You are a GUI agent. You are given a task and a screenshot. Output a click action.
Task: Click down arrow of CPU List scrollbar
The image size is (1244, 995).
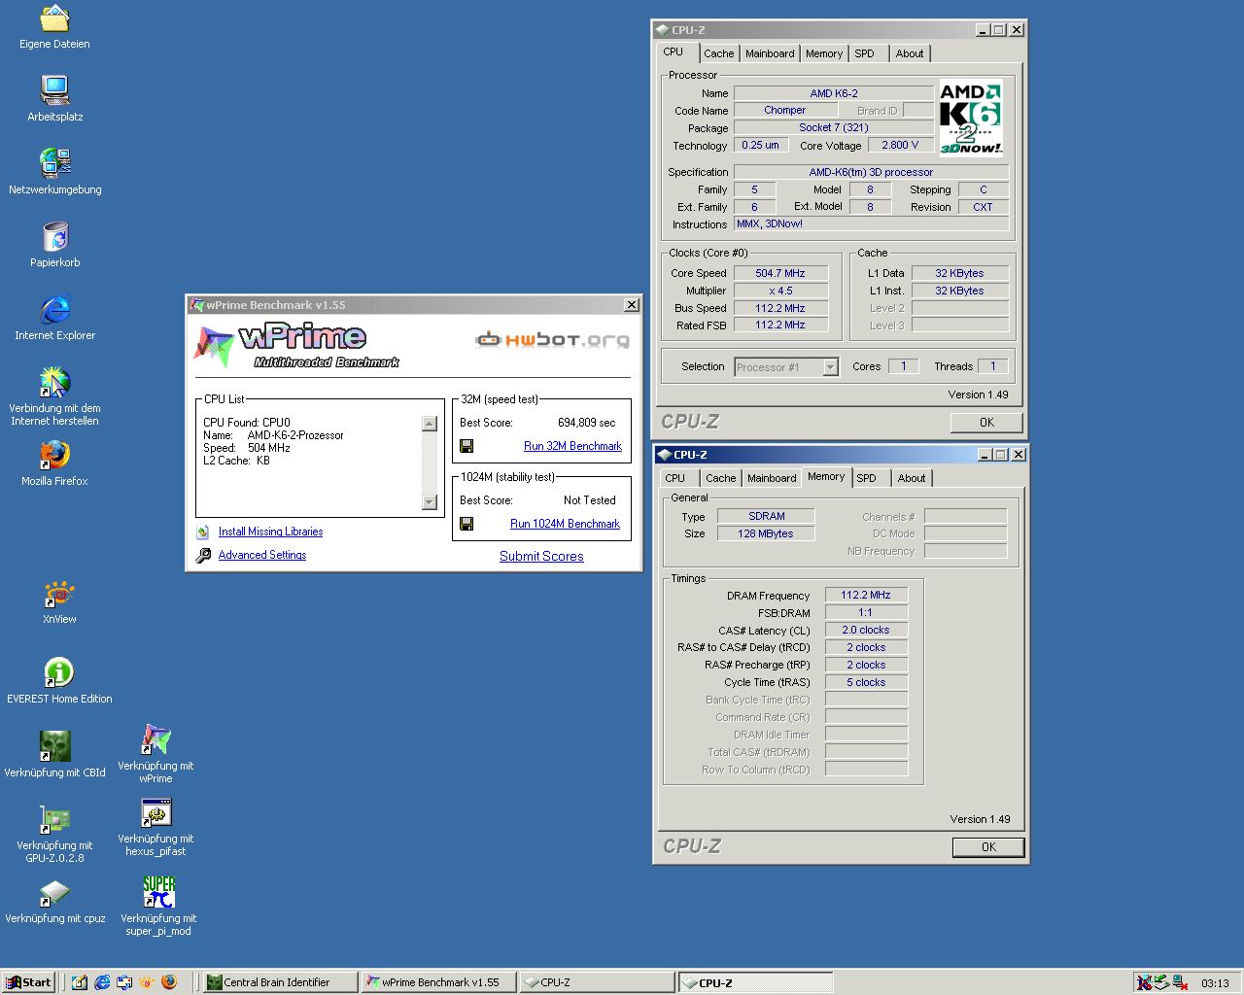pos(430,502)
